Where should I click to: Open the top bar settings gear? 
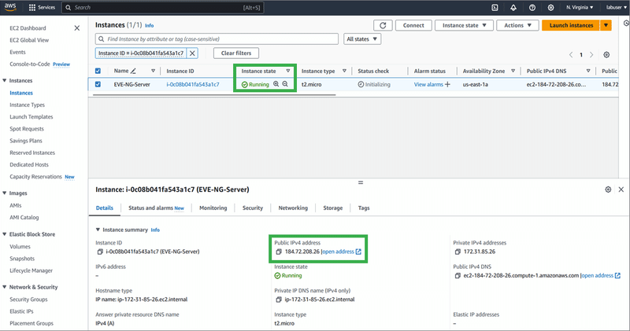(550, 7)
